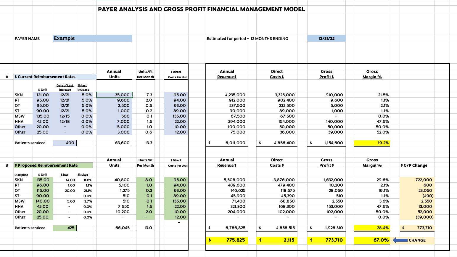
Task: Select the yellow 773,710 Gross Profit change cell
Action: (x=326, y=240)
